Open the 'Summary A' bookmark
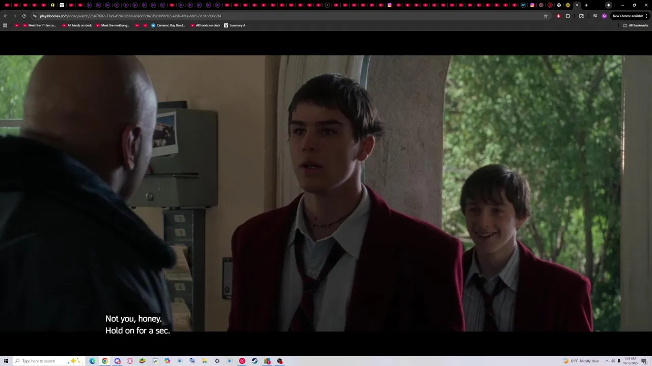 pyautogui.click(x=235, y=25)
